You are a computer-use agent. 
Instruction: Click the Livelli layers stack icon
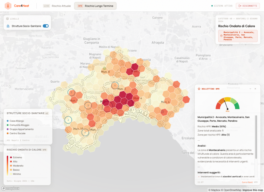tap(7, 19)
